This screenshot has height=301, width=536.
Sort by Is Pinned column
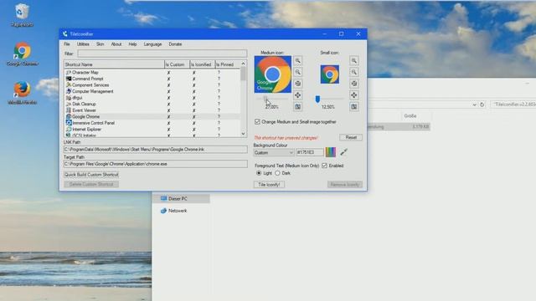tap(228, 64)
